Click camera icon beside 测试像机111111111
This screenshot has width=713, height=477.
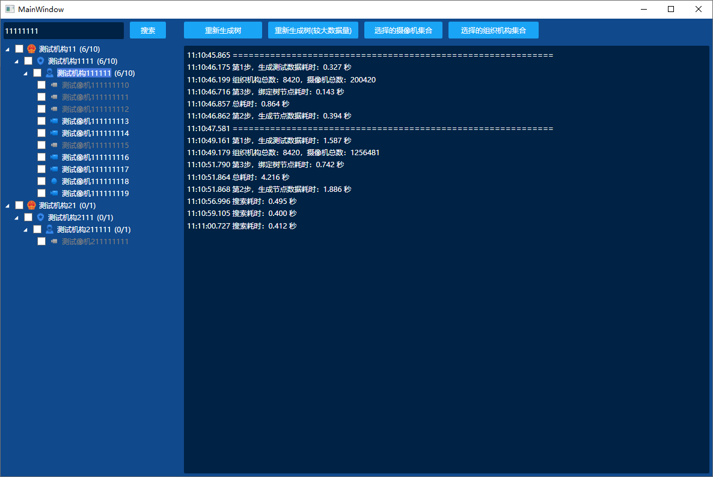tap(54, 97)
